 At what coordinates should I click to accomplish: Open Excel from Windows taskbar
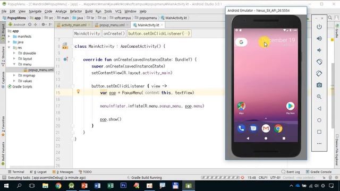click(110, 186)
